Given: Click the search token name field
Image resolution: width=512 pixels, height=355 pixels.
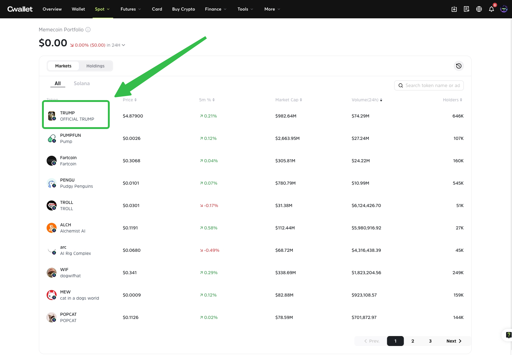Looking at the screenshot, I should click(x=432, y=85).
